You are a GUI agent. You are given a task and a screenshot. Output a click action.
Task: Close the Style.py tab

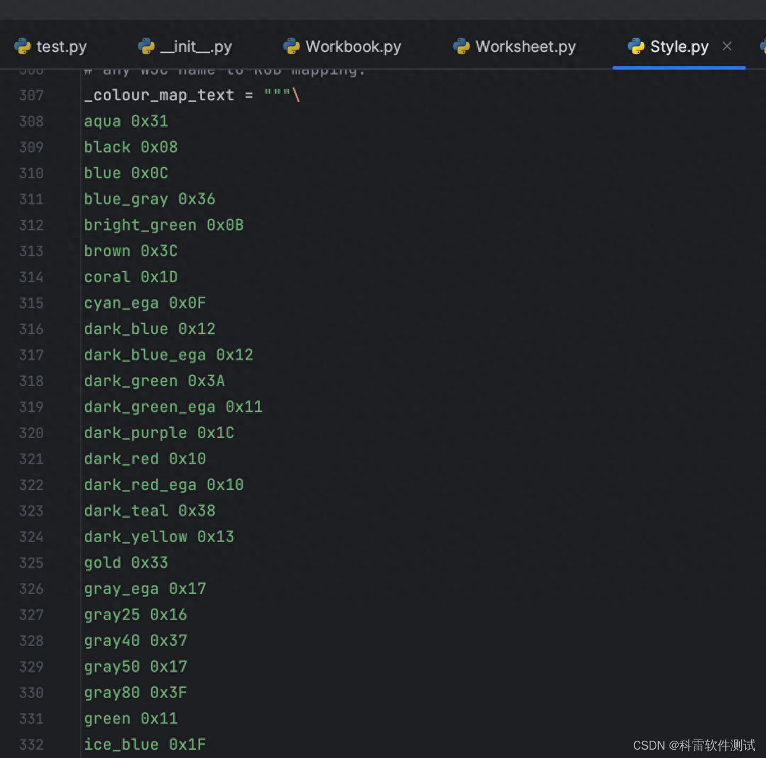pyautogui.click(x=727, y=46)
